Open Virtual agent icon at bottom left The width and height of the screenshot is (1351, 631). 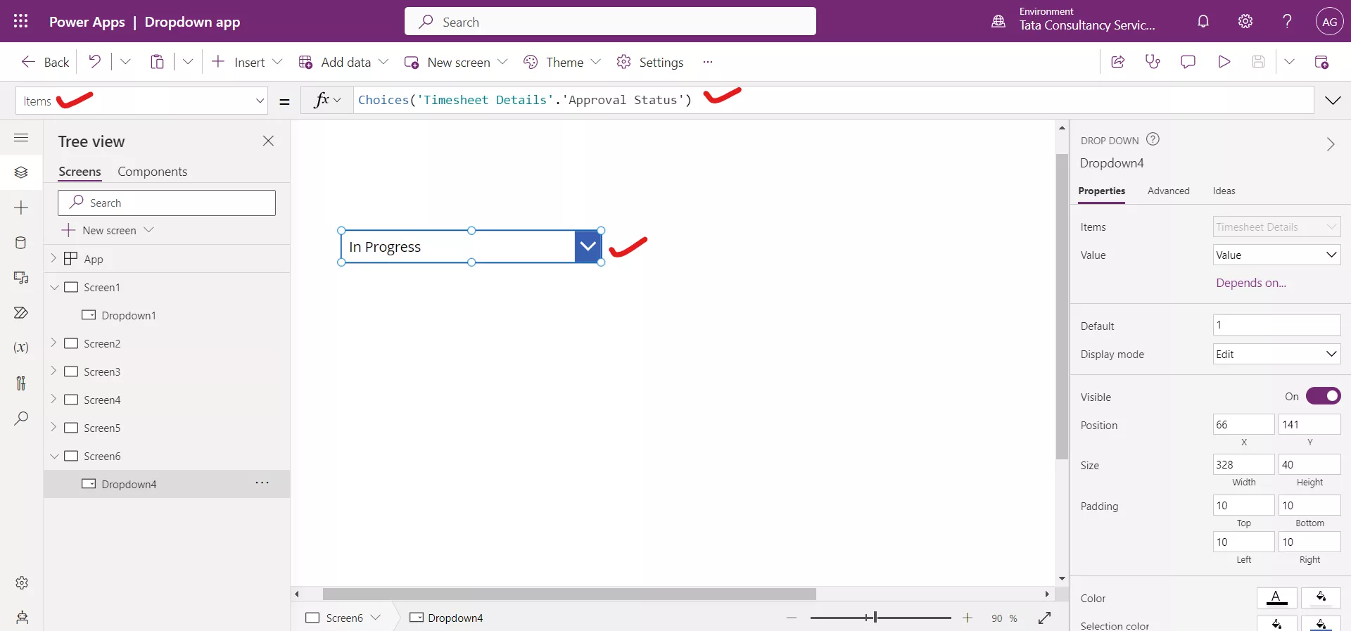(22, 618)
